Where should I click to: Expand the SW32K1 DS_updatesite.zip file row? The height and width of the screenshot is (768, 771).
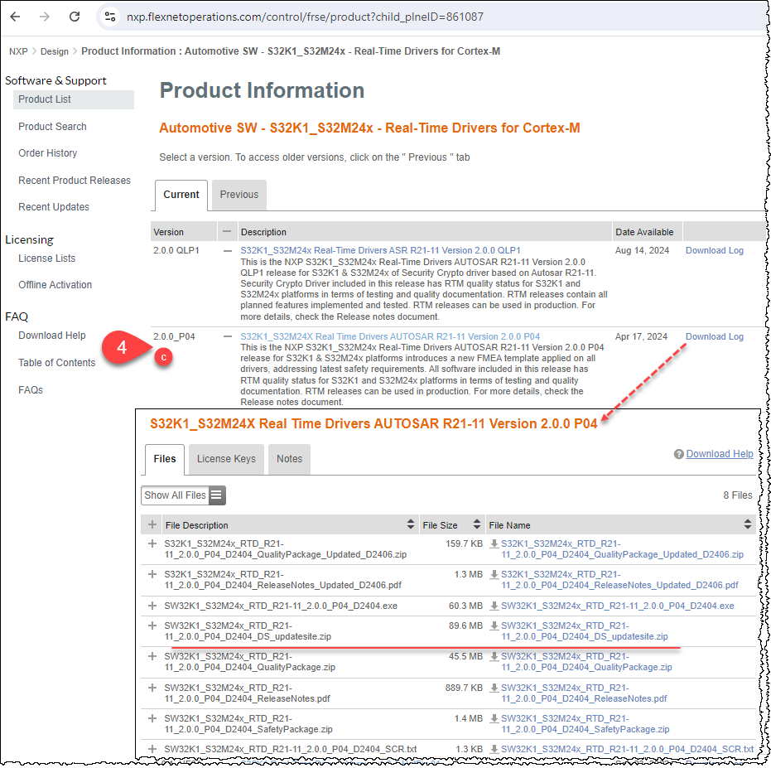pos(152,626)
